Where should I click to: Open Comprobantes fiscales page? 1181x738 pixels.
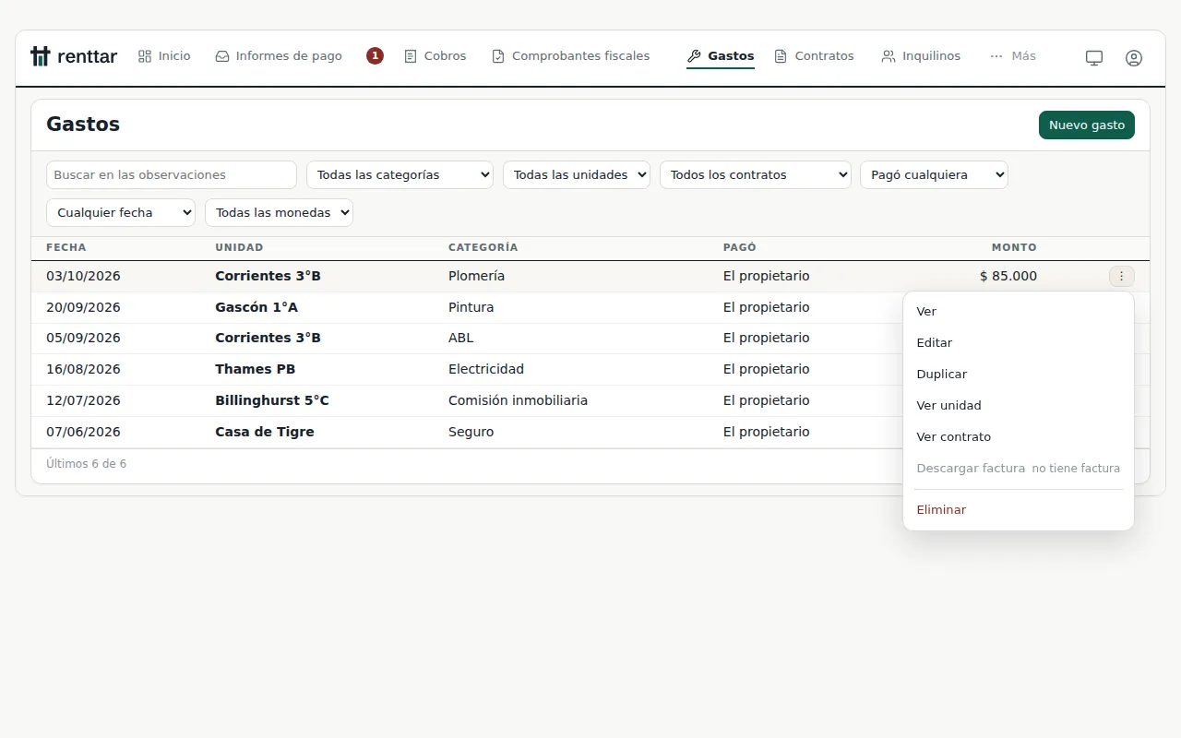point(571,56)
